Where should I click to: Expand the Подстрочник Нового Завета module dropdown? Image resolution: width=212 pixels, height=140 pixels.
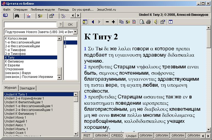76,32
